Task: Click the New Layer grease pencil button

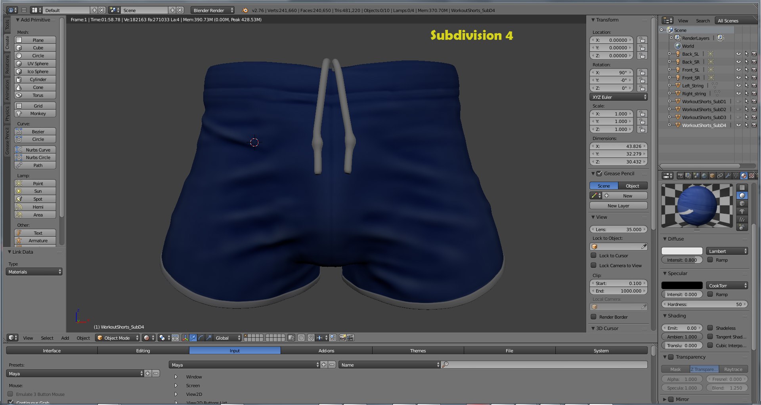Action: tap(618, 206)
